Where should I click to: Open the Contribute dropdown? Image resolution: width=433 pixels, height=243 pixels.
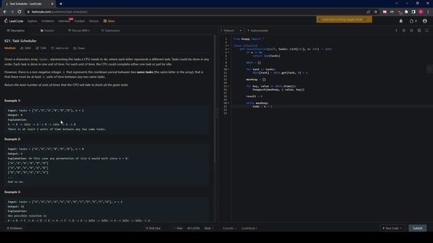click(x=250, y=228)
